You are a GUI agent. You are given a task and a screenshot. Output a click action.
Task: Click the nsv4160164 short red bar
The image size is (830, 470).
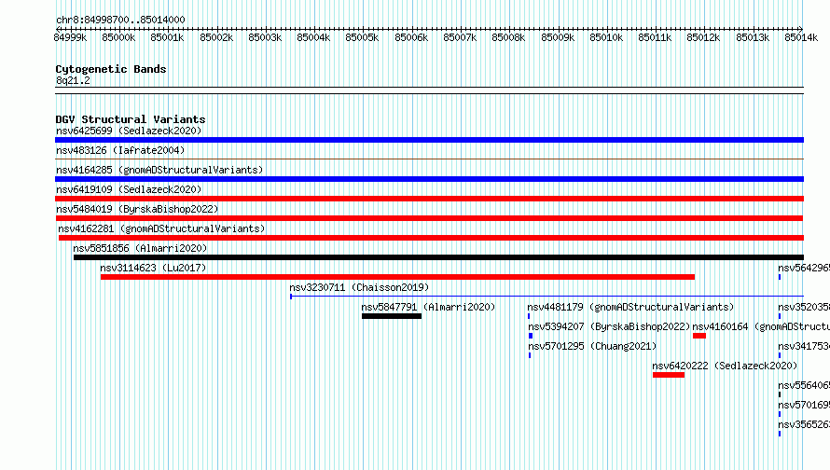699,336
